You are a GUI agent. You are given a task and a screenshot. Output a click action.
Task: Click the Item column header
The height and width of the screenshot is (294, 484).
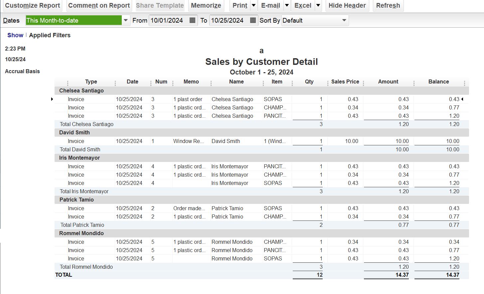[277, 82]
